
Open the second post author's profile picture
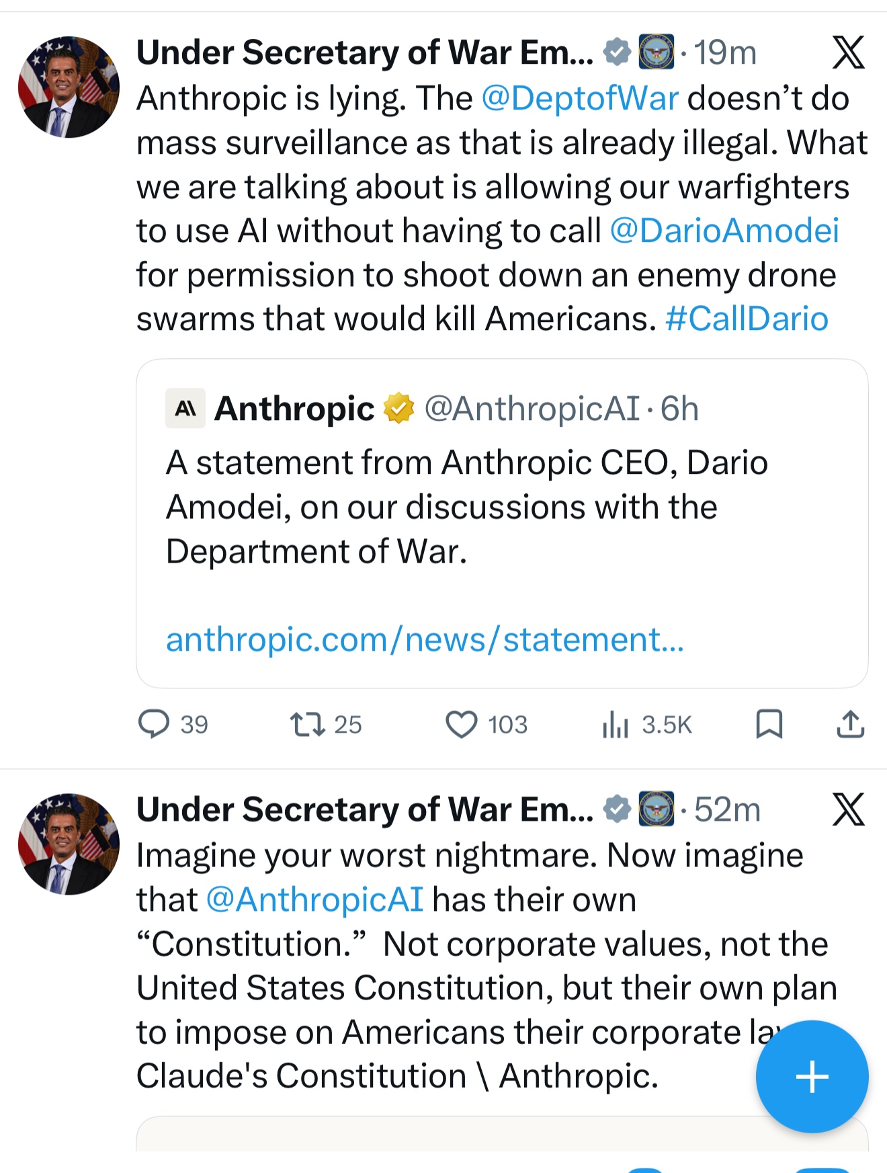click(69, 844)
